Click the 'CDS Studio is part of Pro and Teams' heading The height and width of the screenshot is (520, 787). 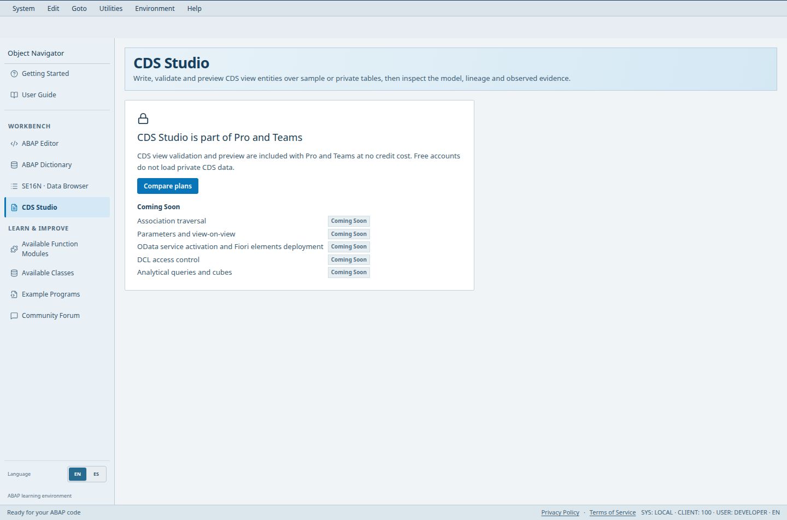point(220,138)
